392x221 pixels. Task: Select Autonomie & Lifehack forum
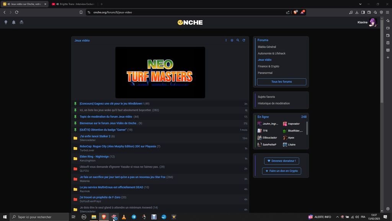tap(271, 53)
